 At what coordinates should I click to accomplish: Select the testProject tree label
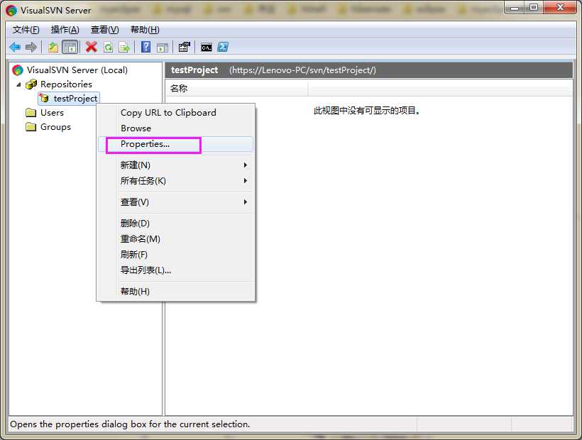(75, 99)
